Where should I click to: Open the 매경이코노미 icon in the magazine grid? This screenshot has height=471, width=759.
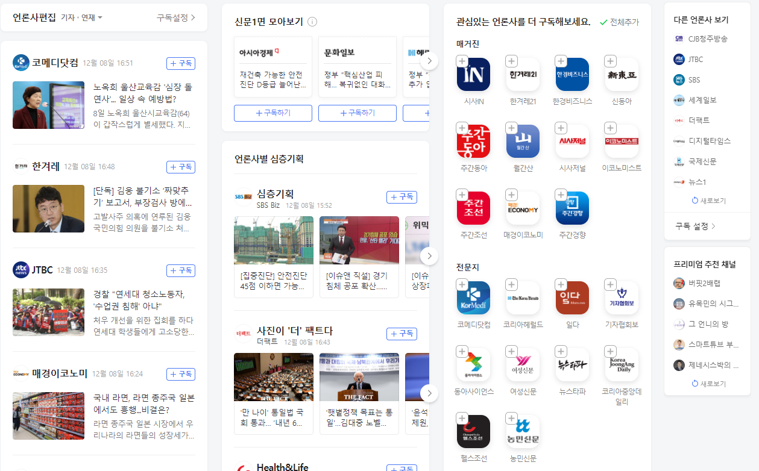coord(523,208)
